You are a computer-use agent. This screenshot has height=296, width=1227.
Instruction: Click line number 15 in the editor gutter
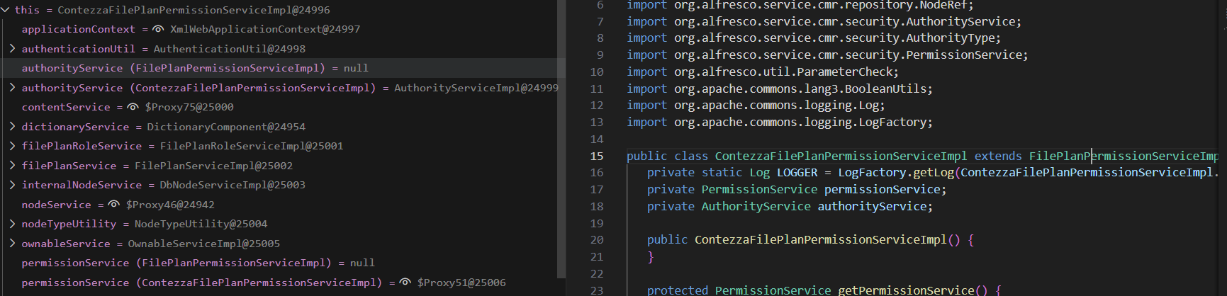click(x=597, y=156)
